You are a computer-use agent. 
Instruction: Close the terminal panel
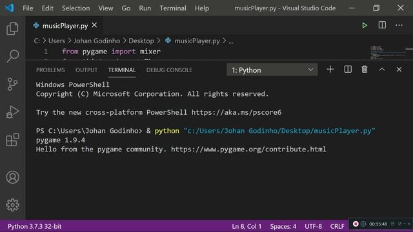pos(399,70)
